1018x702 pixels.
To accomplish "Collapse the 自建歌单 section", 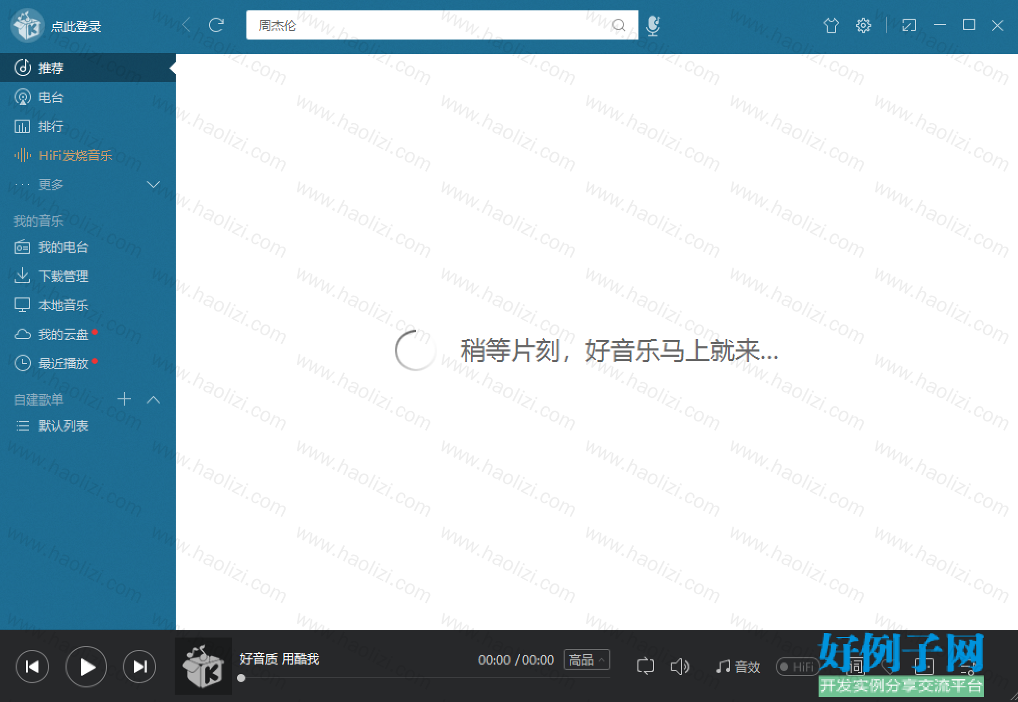I will (x=153, y=400).
